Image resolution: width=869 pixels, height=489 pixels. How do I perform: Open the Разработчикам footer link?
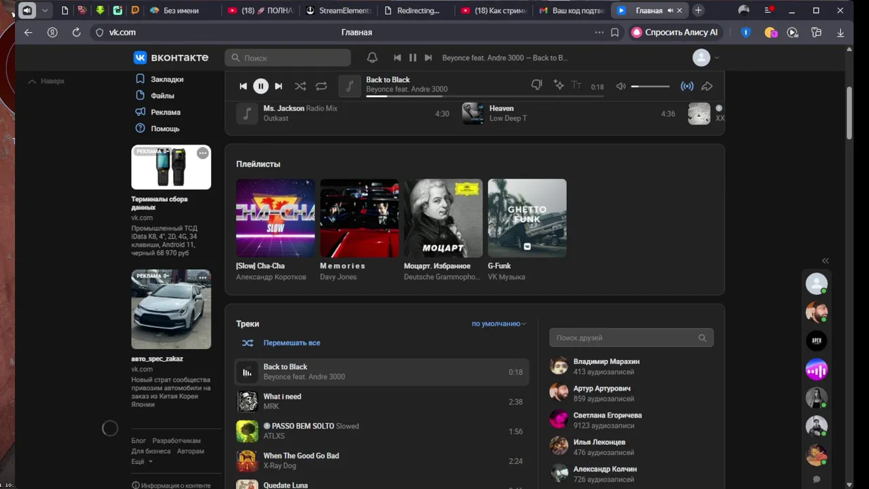coord(177,441)
